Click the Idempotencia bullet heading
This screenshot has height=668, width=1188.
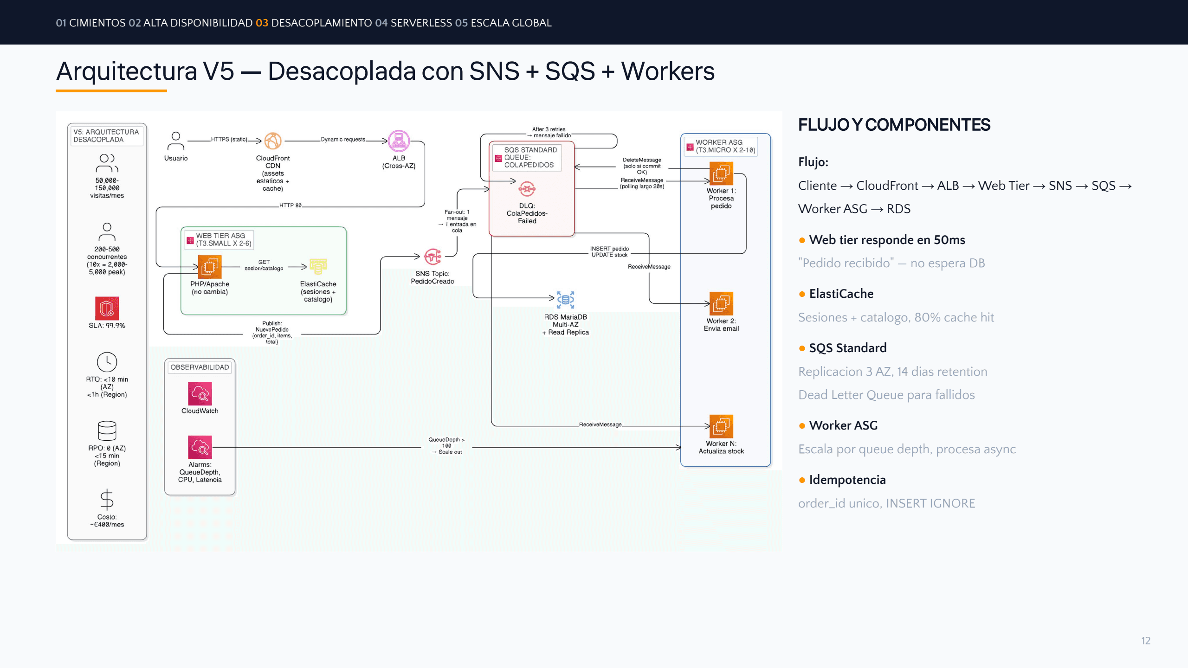[847, 479]
